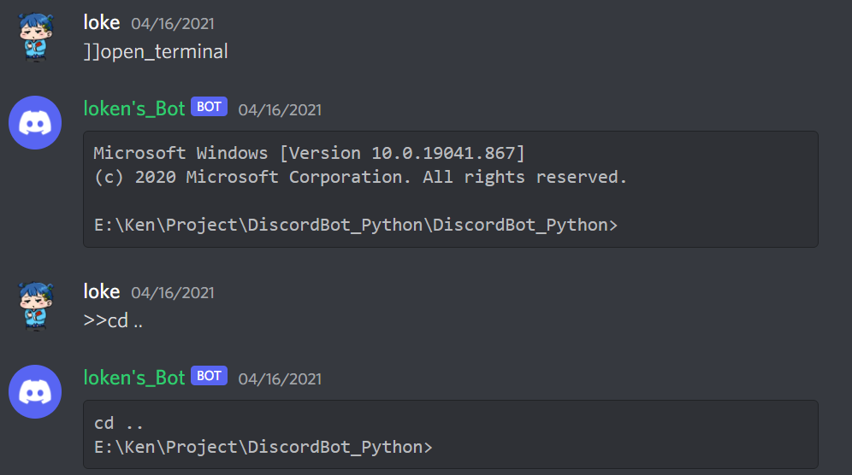Click the DiscordBot_Python\DiscordBot_Python> prompt line
The height and width of the screenshot is (475, 852).
(356, 225)
